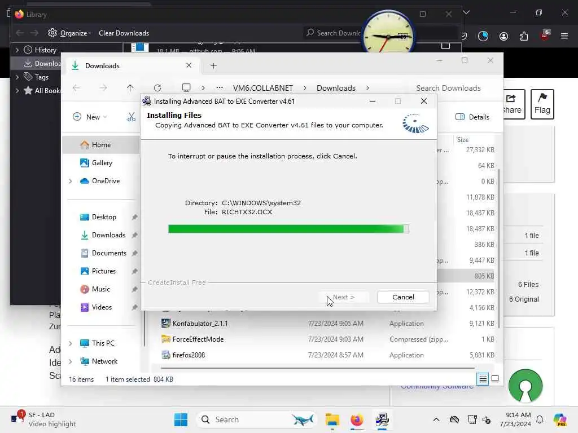Expand the This PC node
This screenshot has height=433, width=578.
70,343
